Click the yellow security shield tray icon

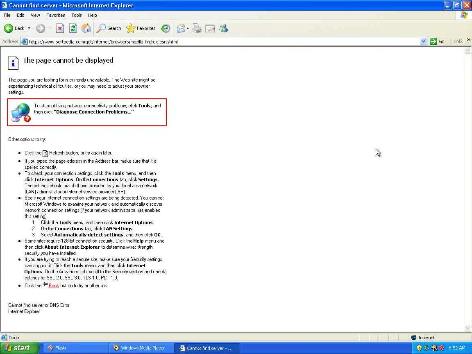point(419,348)
